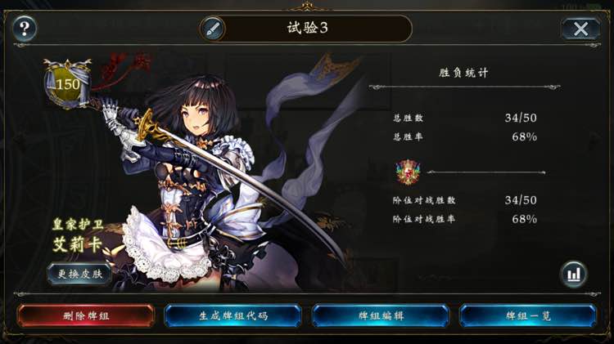Click the 生成牌组代码 button
This screenshot has width=614, height=344.
233,316
